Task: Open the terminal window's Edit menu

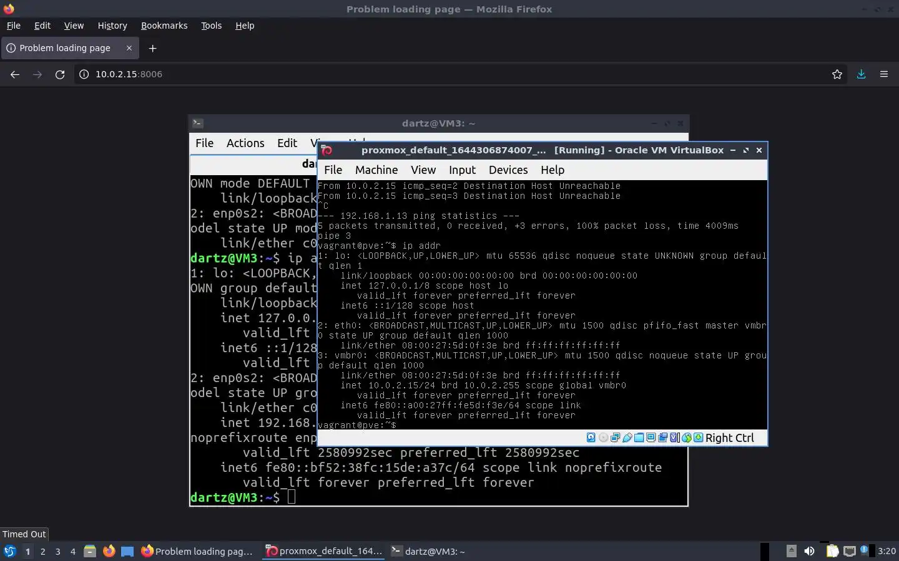Action: pos(287,143)
